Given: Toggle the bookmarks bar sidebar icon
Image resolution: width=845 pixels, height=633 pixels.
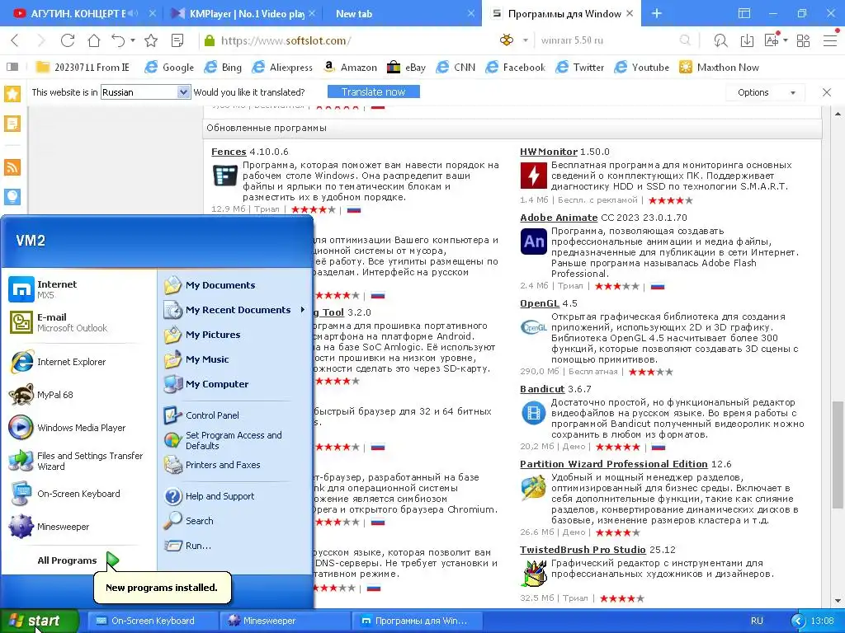Looking at the screenshot, I should point(12,68).
